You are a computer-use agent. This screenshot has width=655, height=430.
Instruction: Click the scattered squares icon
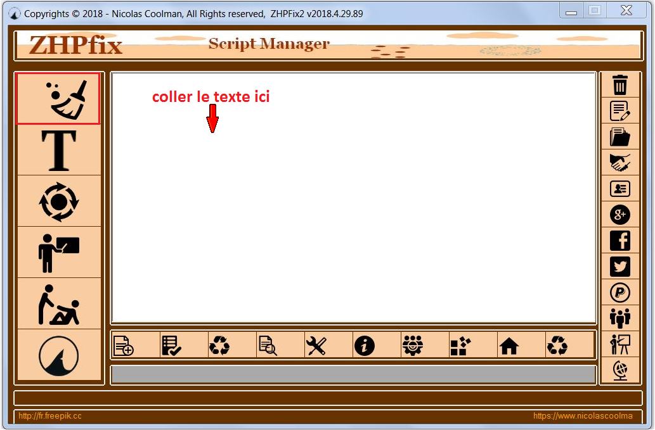[461, 345]
